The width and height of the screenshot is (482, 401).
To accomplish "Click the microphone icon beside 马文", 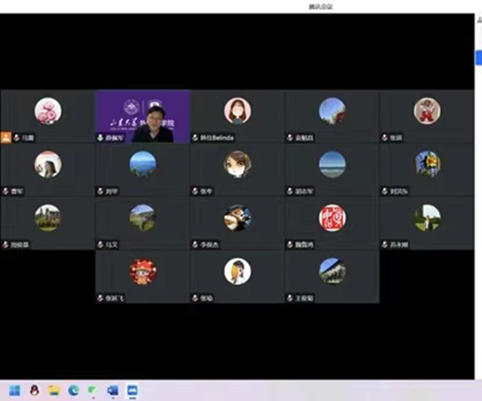I will pos(100,245).
